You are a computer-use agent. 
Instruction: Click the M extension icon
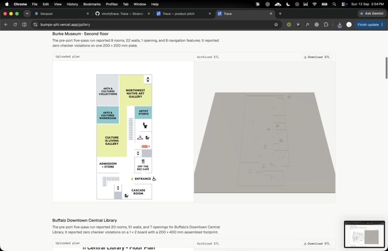pyautogui.click(x=298, y=24)
